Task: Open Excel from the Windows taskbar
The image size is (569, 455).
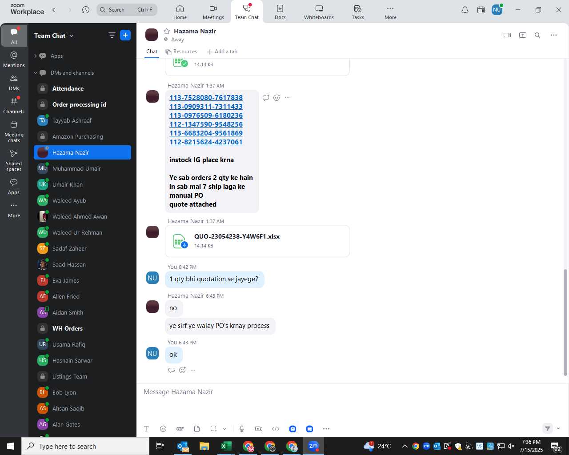Action: coord(226,446)
